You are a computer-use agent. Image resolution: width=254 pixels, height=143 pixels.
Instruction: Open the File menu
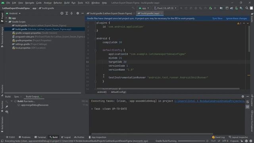pyautogui.click(x=8, y=3)
